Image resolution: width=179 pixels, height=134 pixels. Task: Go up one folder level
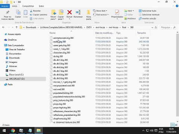(x=16, y=27)
